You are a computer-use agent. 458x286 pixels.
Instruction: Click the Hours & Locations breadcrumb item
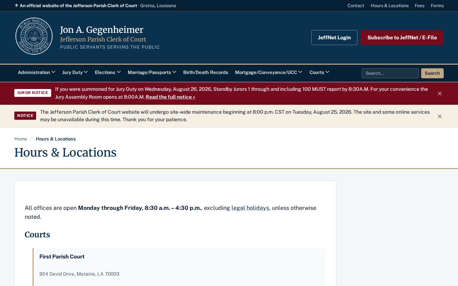(x=56, y=139)
